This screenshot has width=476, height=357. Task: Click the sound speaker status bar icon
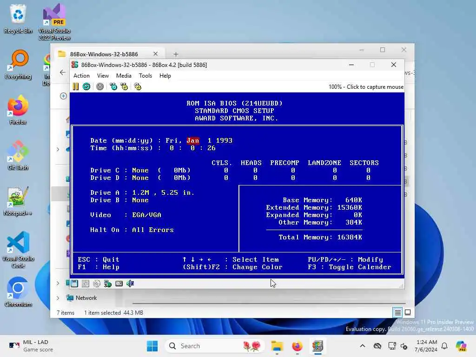(x=130, y=283)
